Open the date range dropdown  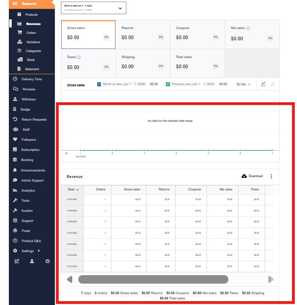pos(94,8)
